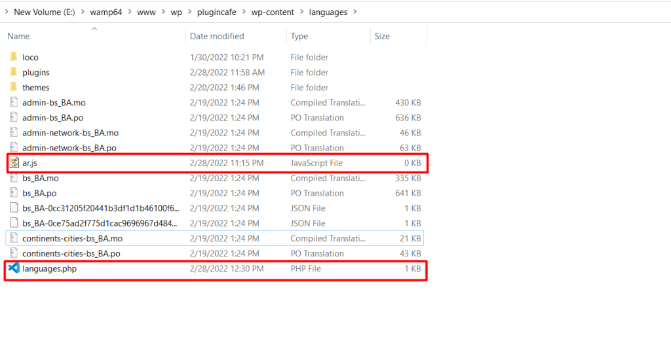This screenshot has height=352, width=671.
Task: Select the loco folder name
Action: 30,57
